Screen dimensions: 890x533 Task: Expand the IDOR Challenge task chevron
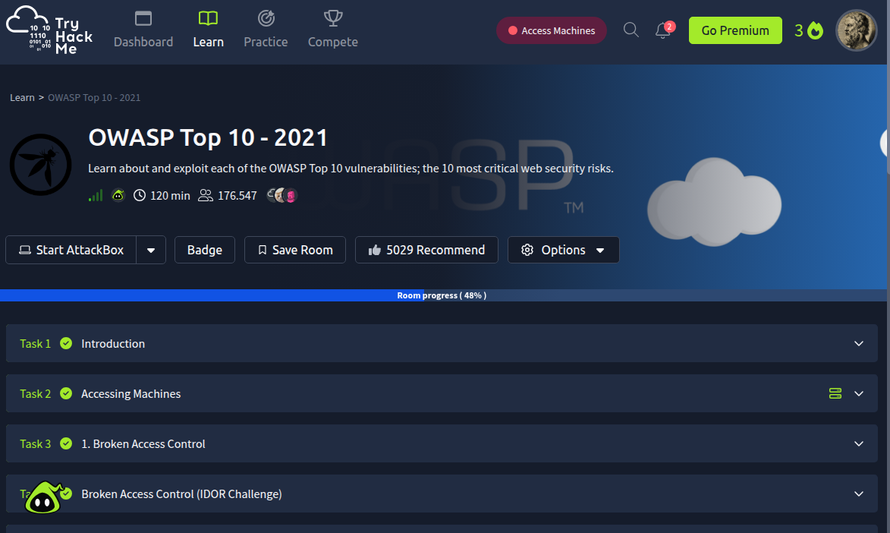[x=859, y=494]
